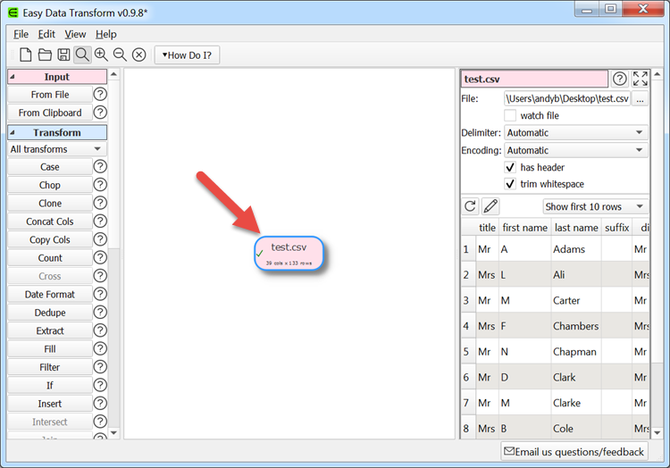Open the Edit menu

46,34
